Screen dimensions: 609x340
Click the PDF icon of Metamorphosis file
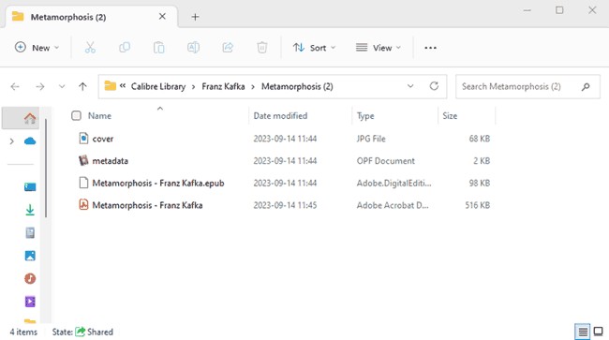pyautogui.click(x=83, y=204)
